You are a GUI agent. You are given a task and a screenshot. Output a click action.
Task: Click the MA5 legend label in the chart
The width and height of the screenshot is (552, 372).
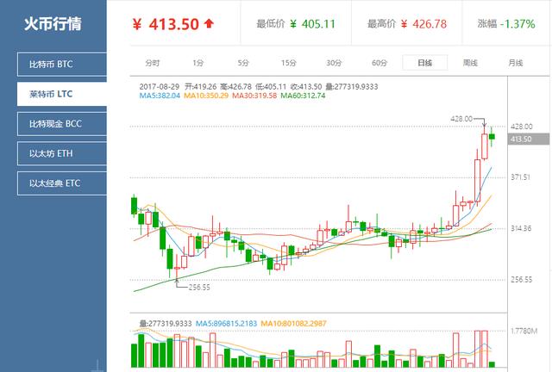[x=160, y=96]
